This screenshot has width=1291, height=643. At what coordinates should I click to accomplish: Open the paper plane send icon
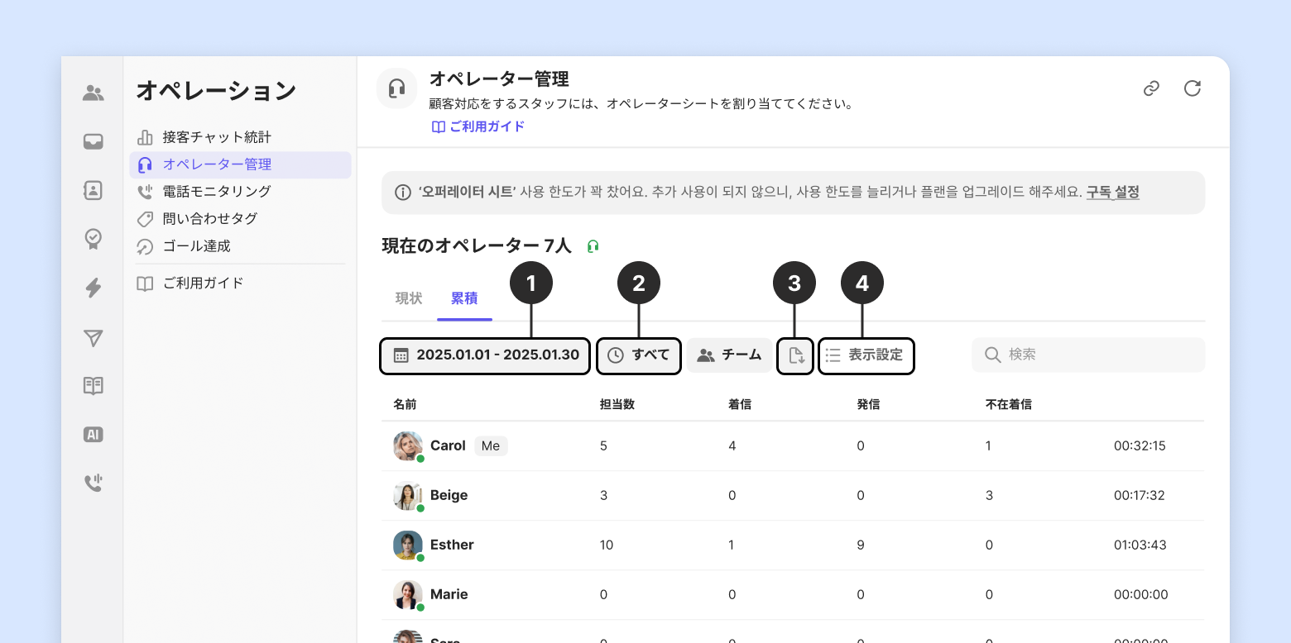pos(94,337)
